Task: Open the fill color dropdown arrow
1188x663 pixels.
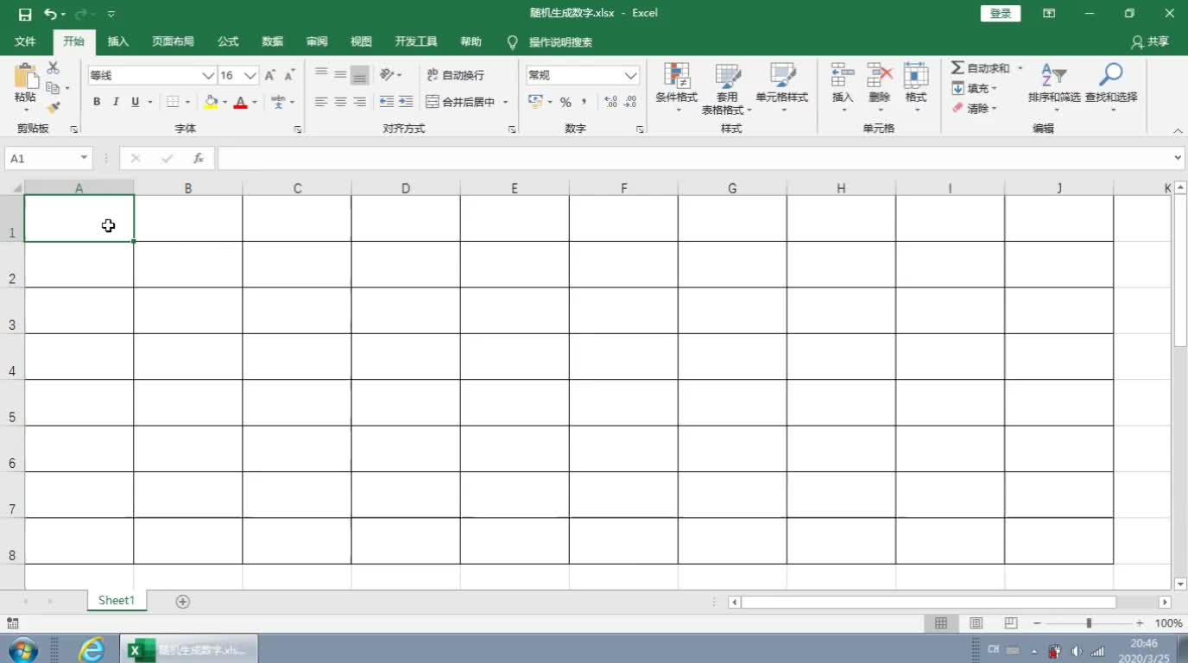Action: (x=224, y=102)
